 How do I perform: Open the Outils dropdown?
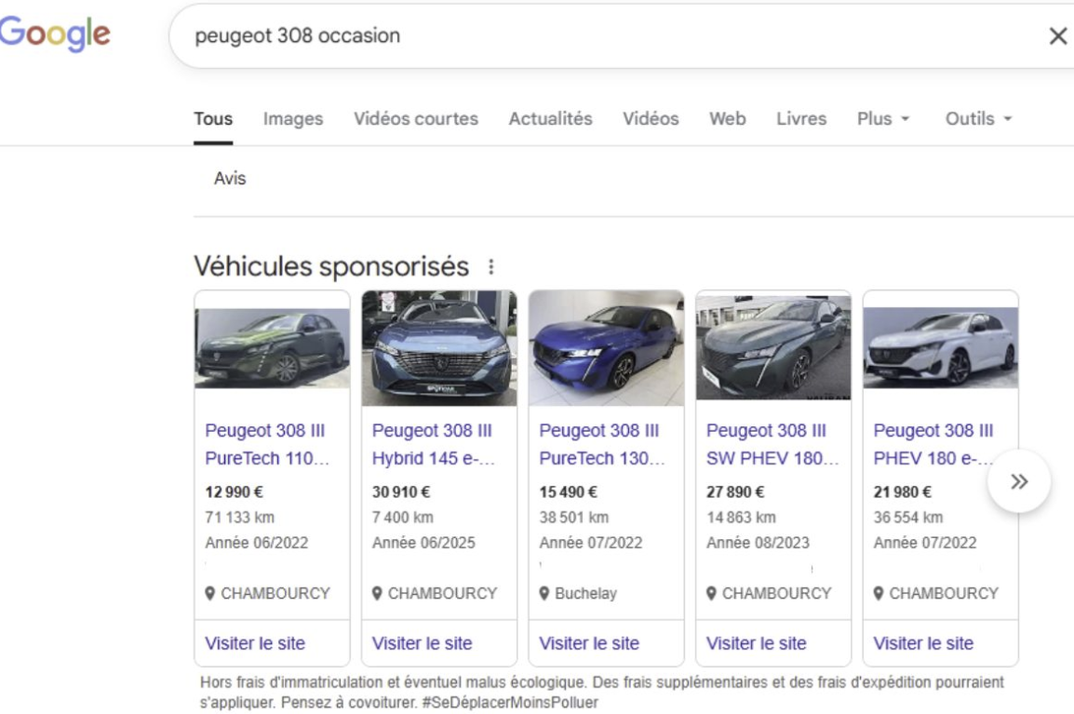[978, 119]
